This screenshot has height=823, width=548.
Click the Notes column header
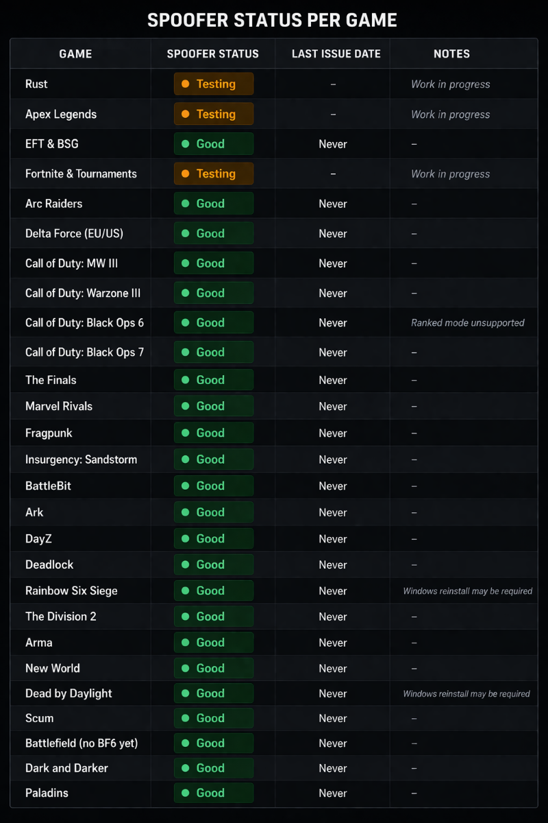(451, 54)
